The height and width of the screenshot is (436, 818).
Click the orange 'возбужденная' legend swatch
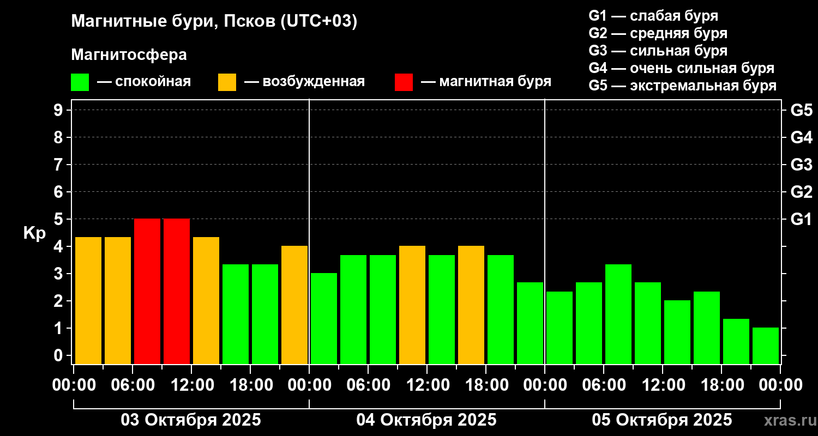(x=227, y=82)
